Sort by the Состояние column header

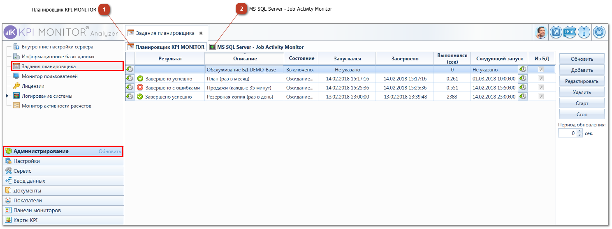pos(301,58)
